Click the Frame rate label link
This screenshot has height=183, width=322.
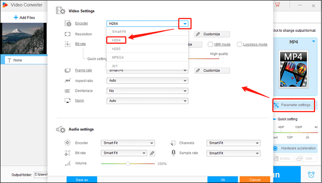pos(84,70)
